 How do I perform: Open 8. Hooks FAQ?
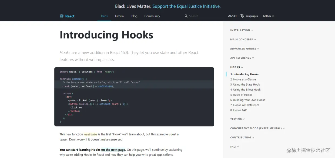point(239,110)
